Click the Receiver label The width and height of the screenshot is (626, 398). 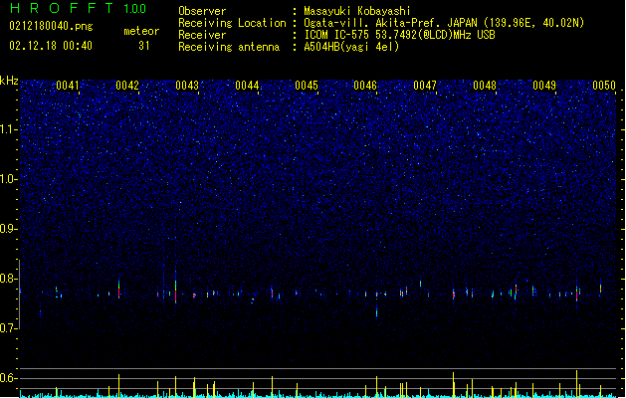tap(202, 35)
